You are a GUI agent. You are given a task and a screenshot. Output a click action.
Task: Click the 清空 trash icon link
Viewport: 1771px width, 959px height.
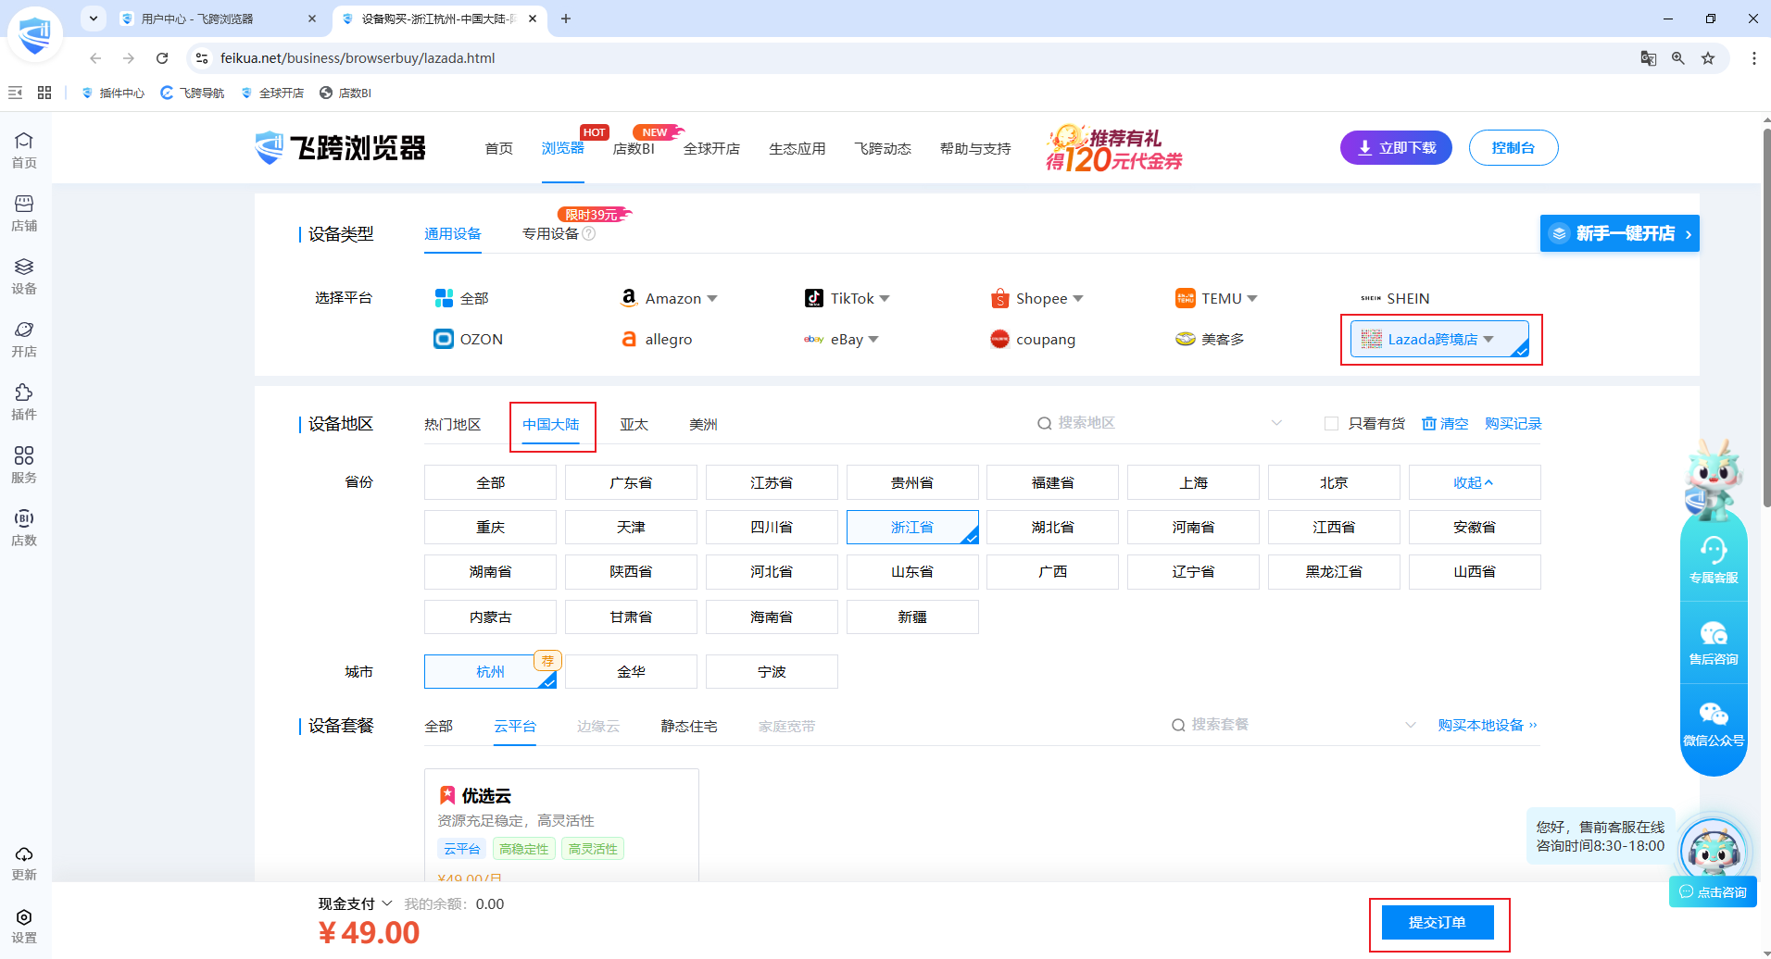1445,423
